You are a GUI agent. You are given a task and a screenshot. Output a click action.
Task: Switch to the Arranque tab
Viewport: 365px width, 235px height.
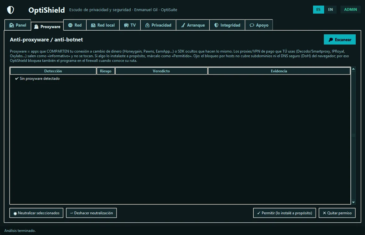193,25
